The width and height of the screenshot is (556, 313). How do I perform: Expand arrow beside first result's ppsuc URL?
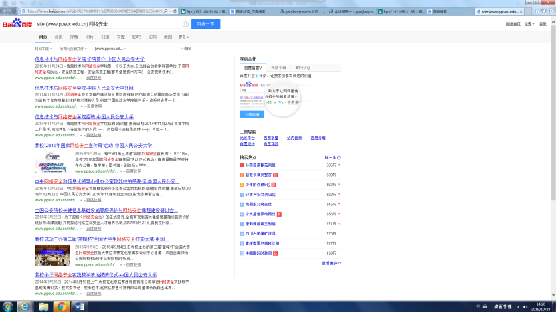[81, 78]
